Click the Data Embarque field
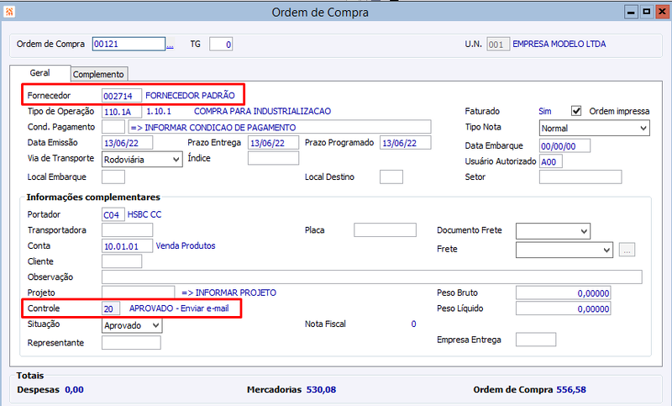The height and width of the screenshot is (406, 672). (564, 145)
